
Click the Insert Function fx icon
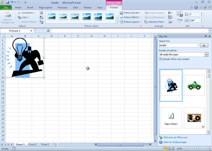pyautogui.click(x=48, y=31)
